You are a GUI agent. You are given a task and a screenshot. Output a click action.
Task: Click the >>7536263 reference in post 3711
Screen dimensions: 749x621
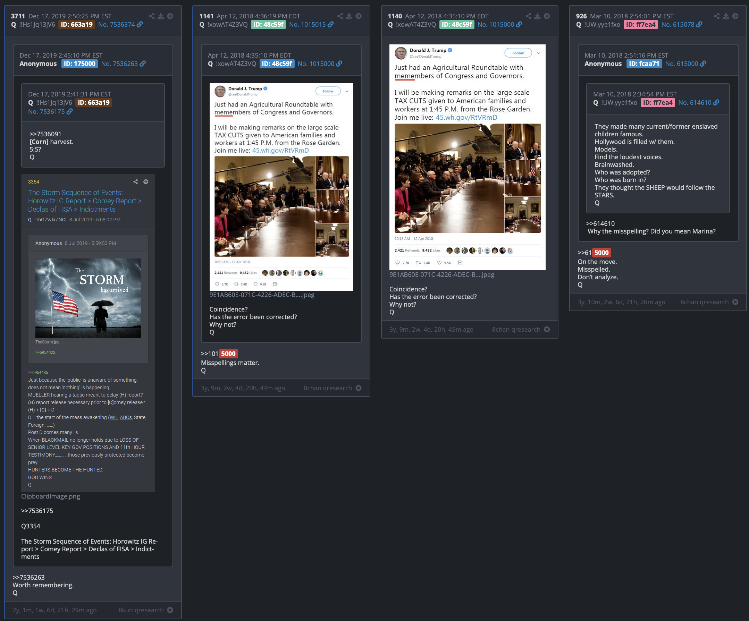[28, 578]
